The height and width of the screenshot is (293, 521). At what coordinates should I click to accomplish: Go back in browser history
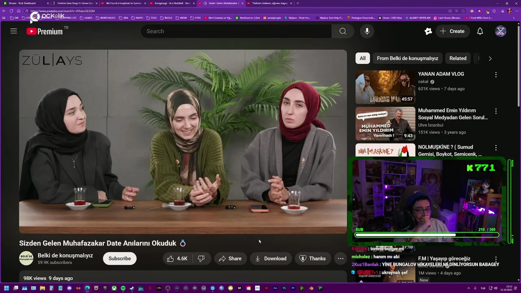[x=4, y=11]
